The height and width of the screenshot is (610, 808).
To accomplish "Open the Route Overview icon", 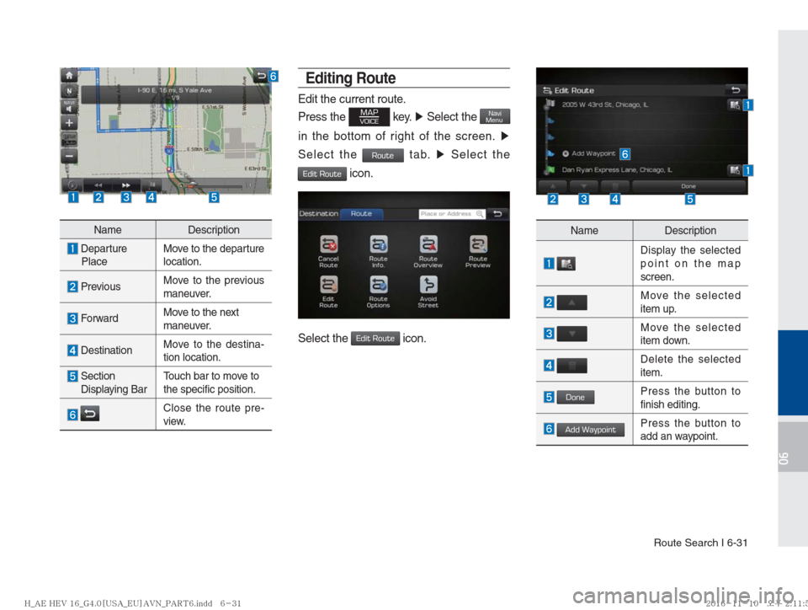I will [x=428, y=252].
